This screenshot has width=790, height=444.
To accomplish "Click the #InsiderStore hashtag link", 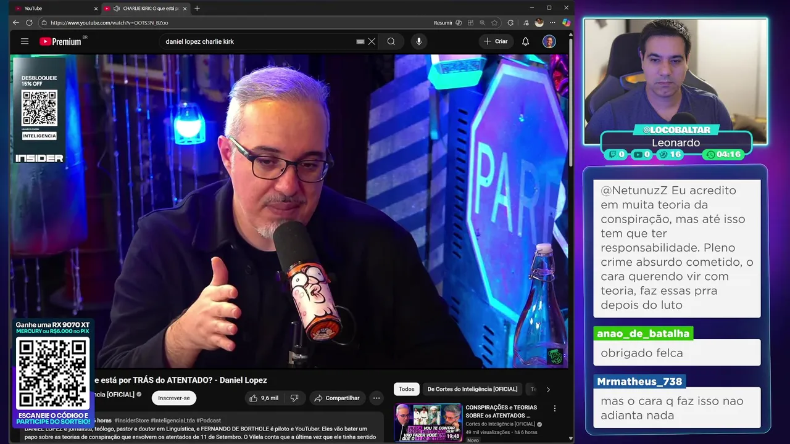I will 131,420.
